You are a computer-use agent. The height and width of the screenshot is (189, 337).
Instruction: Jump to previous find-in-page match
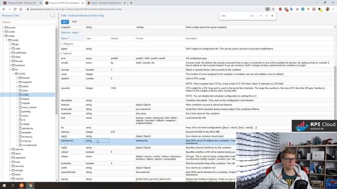(261, 16)
